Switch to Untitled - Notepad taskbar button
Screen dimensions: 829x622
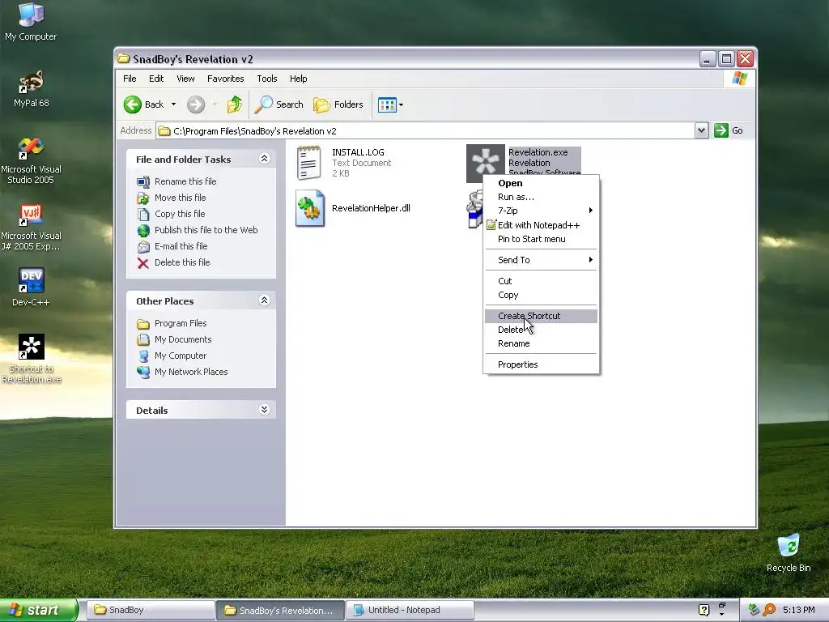point(410,610)
